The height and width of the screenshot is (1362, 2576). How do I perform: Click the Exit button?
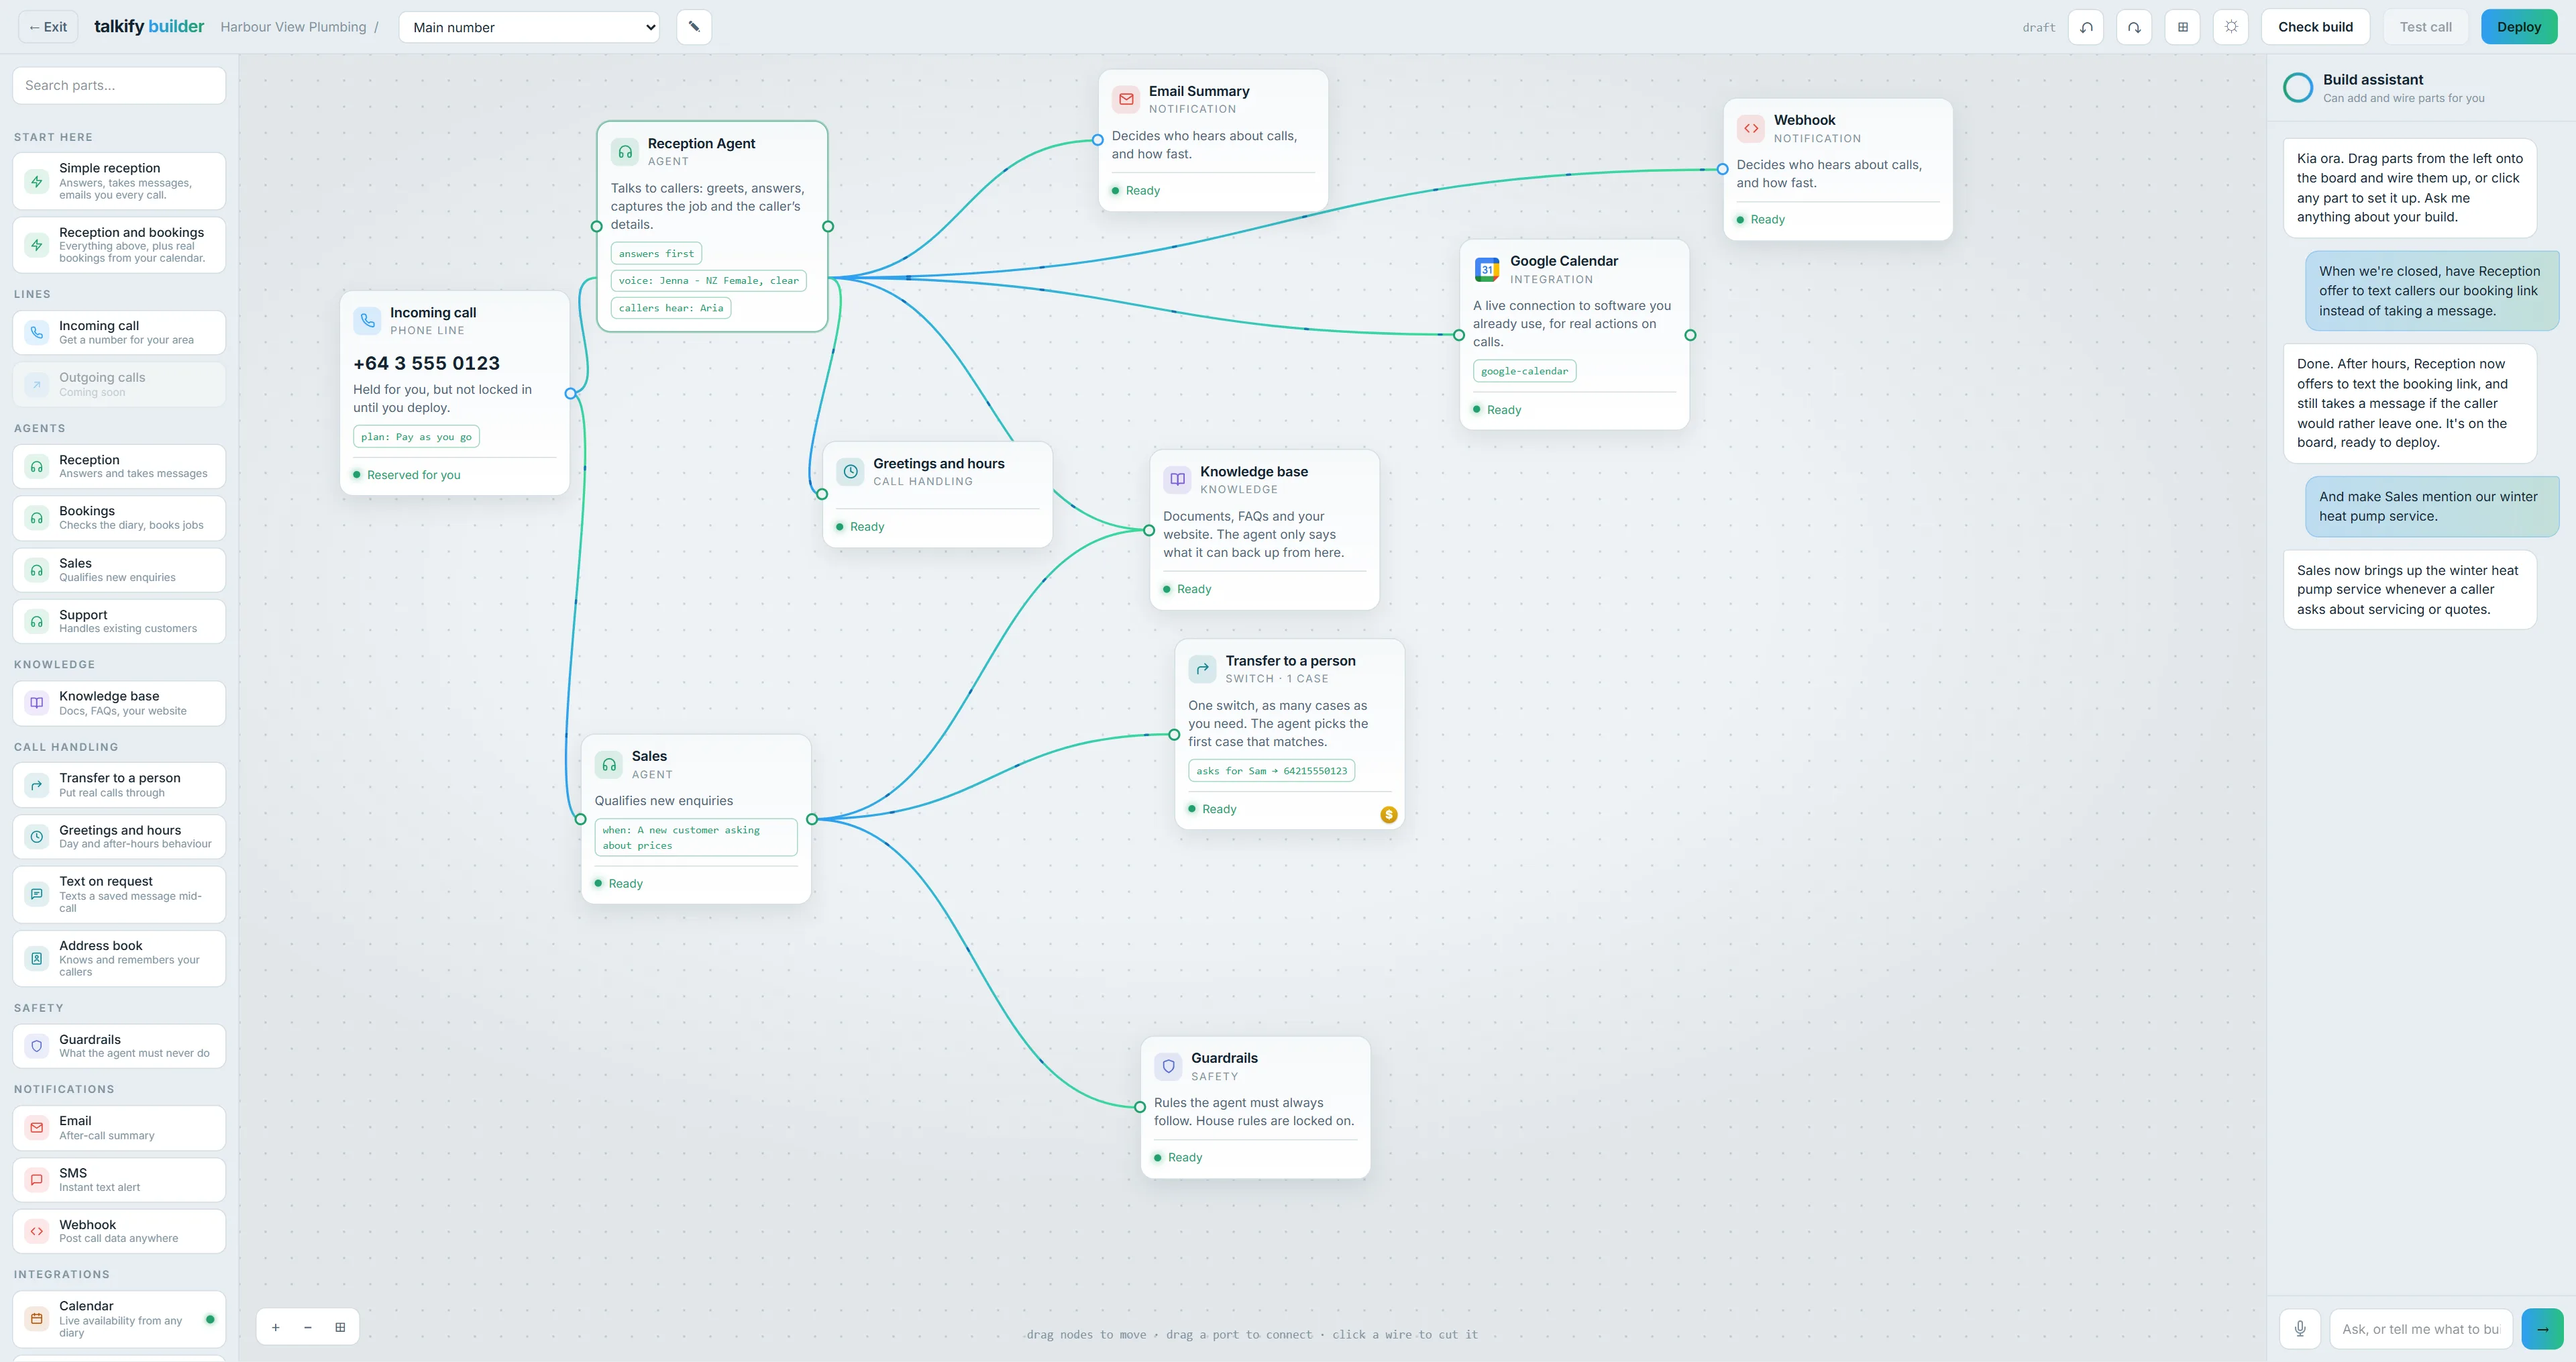coord(48,27)
